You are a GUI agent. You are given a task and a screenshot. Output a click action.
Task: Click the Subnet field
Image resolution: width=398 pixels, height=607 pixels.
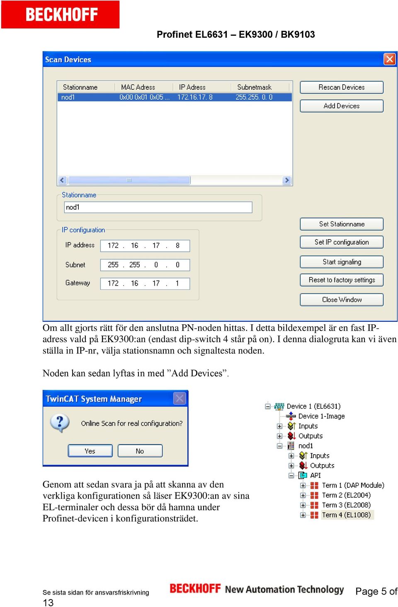145,264
